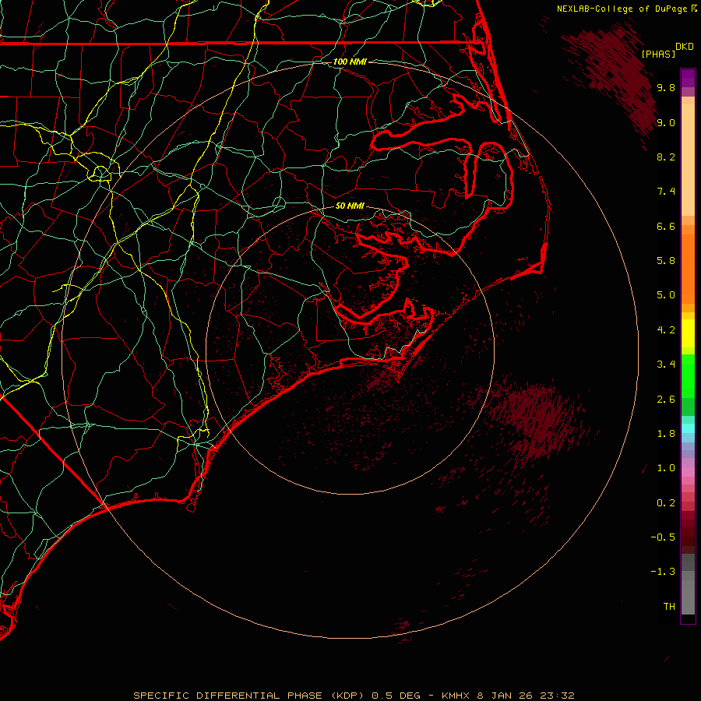Click the 100 NMI range ring label

coord(350,62)
